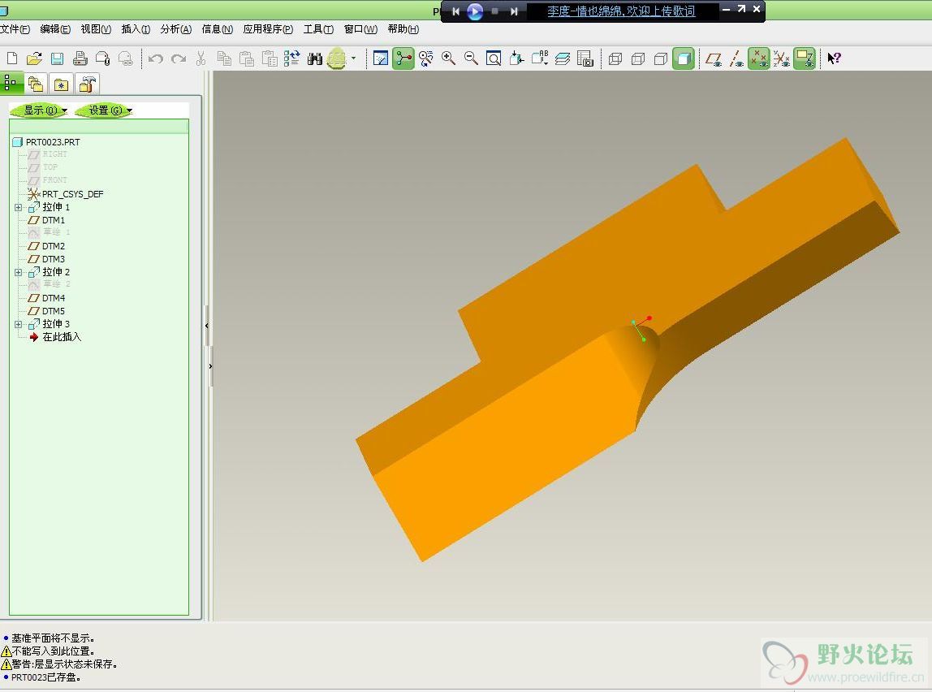Screen dimensions: 932x692
Task: Click the Regenerate model icon
Action: (291, 58)
